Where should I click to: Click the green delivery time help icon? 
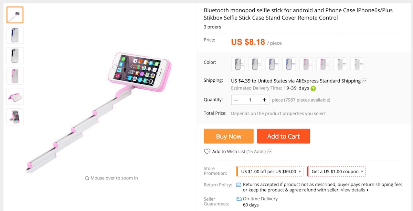coord(313,88)
